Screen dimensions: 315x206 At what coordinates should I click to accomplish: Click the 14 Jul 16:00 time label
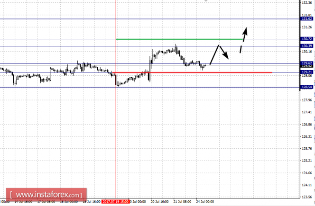click(x=23, y=202)
